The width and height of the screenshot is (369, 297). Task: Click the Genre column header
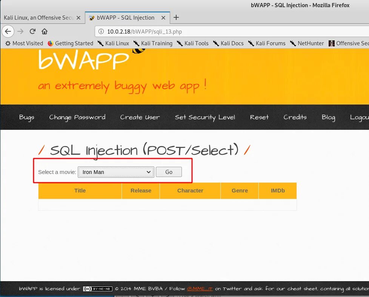coord(240,191)
